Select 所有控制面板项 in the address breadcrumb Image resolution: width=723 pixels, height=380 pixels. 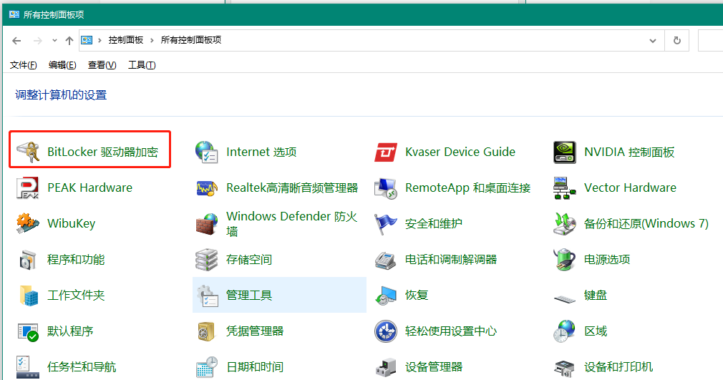click(x=191, y=40)
